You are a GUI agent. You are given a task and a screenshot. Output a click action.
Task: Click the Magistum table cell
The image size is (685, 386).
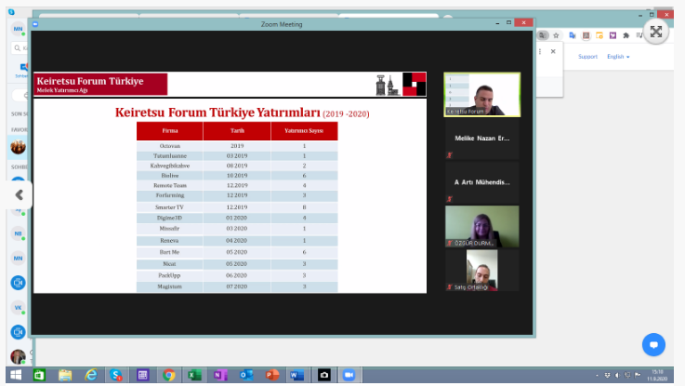[169, 286]
